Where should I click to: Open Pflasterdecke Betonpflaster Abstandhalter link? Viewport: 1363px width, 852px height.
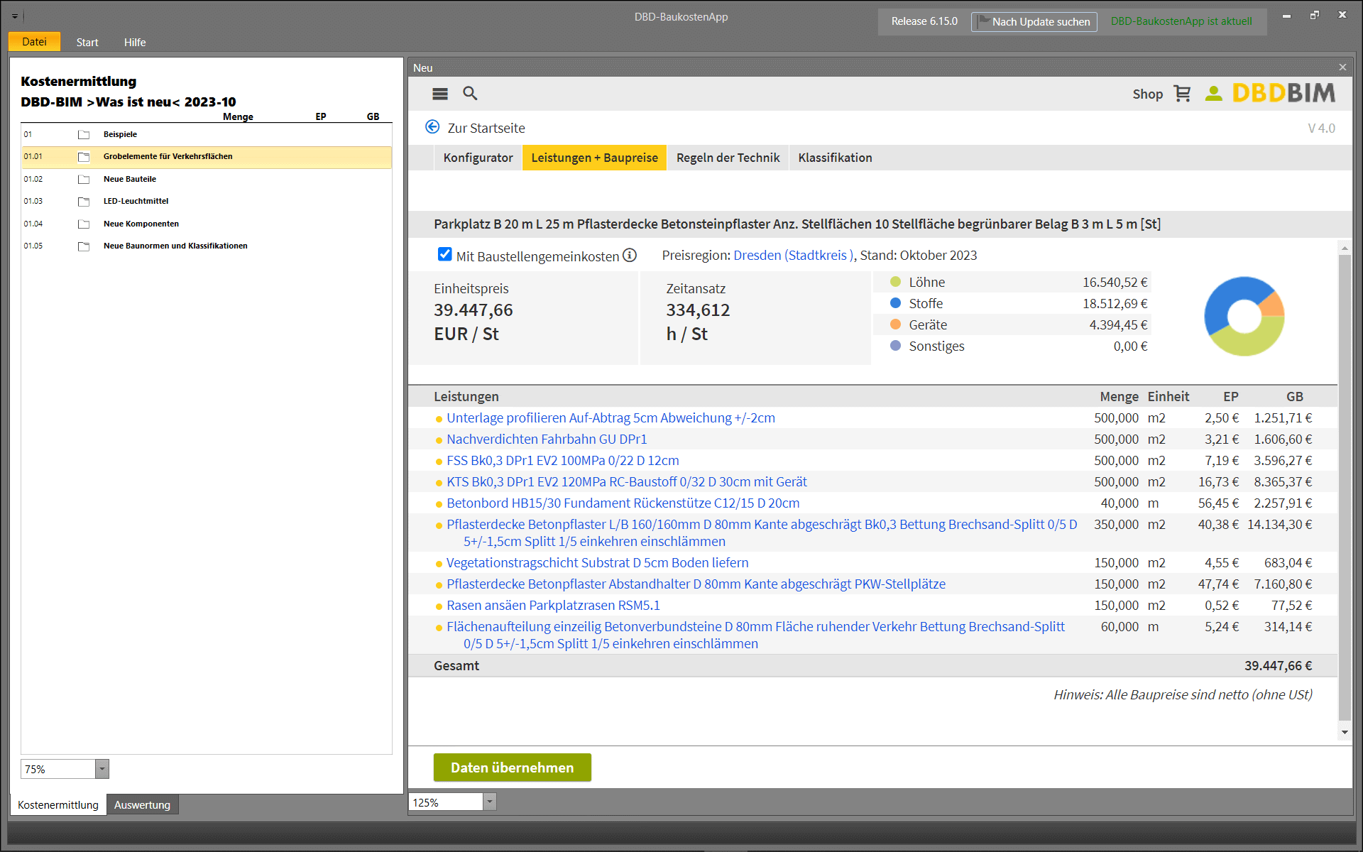pos(696,584)
